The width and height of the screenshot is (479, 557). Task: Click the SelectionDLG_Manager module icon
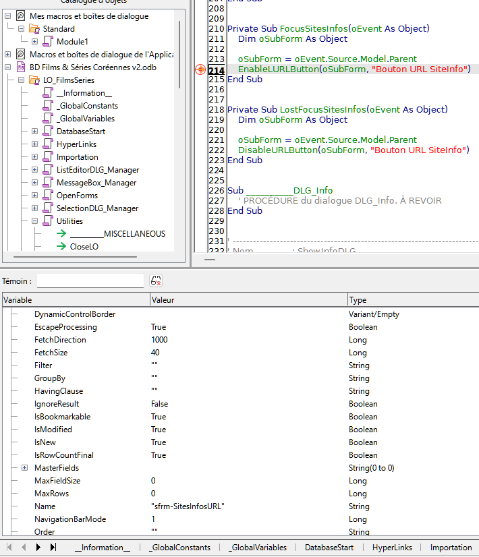click(48, 208)
